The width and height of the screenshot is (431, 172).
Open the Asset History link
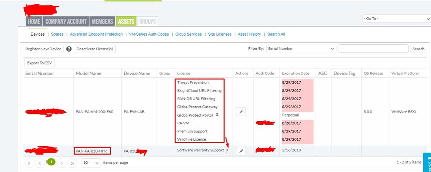click(249, 34)
